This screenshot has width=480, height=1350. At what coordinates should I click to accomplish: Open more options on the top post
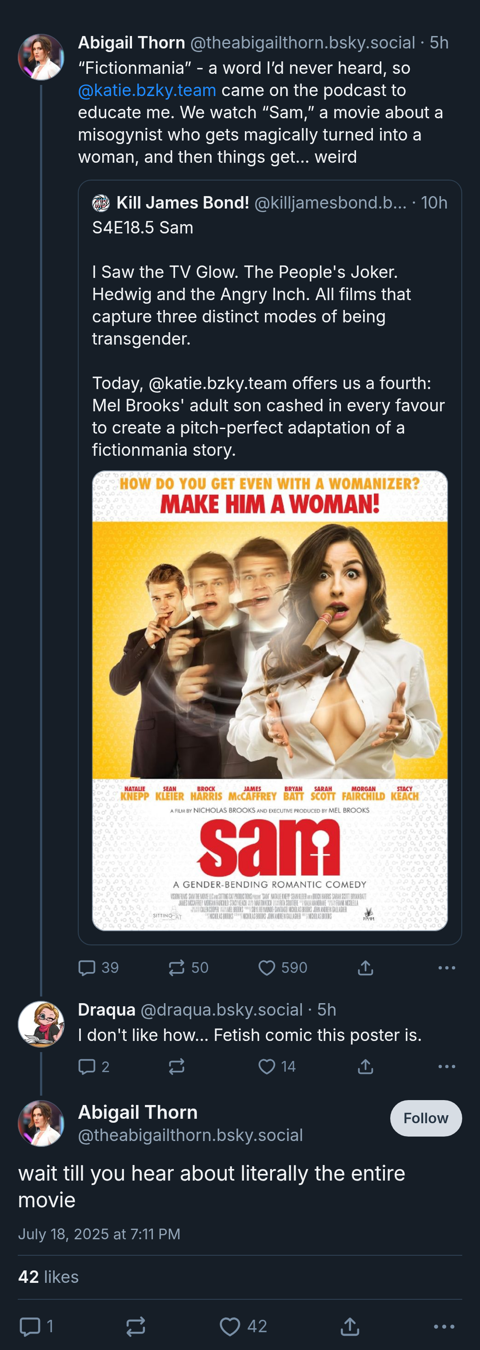click(x=447, y=968)
